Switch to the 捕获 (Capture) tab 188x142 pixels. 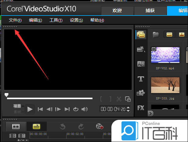150,11
